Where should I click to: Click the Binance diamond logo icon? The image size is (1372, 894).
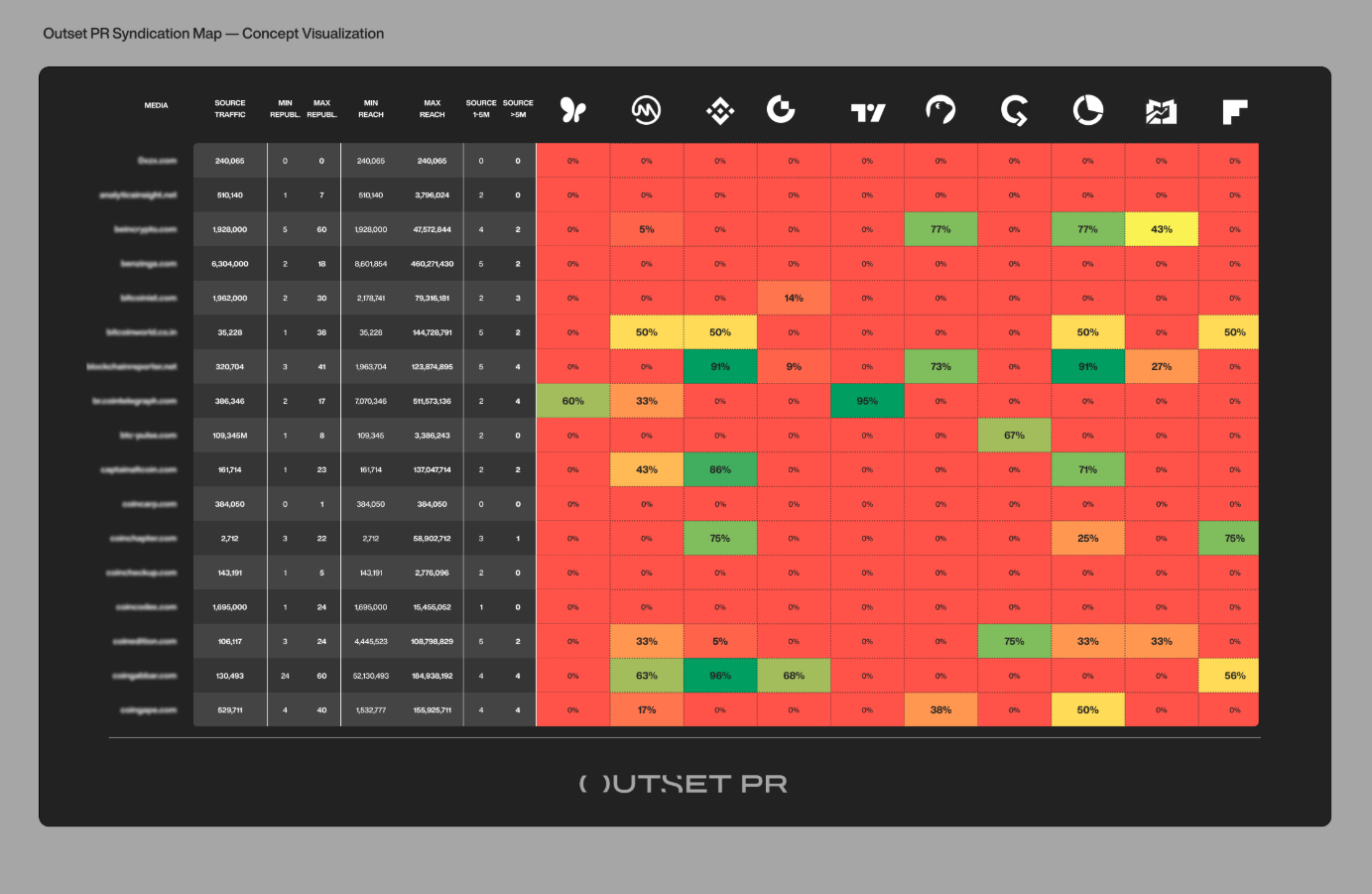tap(720, 111)
